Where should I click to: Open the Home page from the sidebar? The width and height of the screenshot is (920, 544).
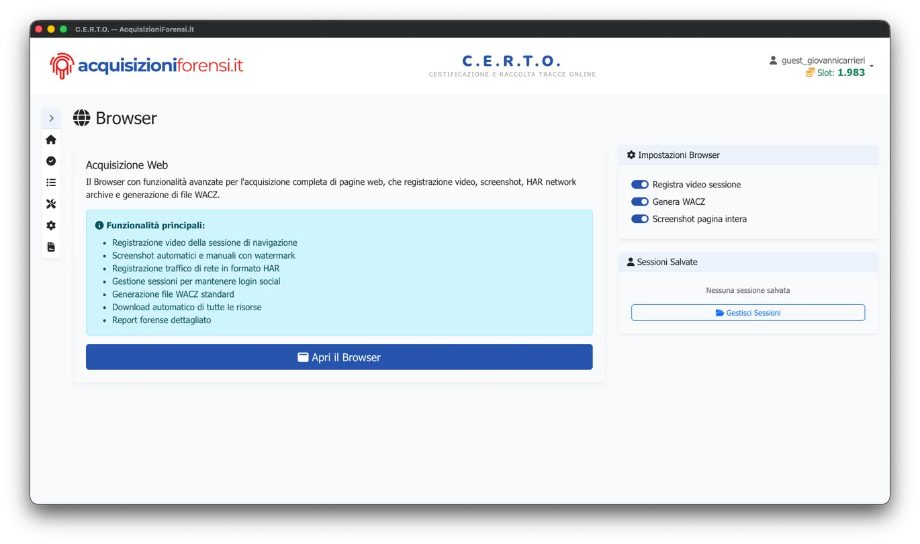[50, 139]
